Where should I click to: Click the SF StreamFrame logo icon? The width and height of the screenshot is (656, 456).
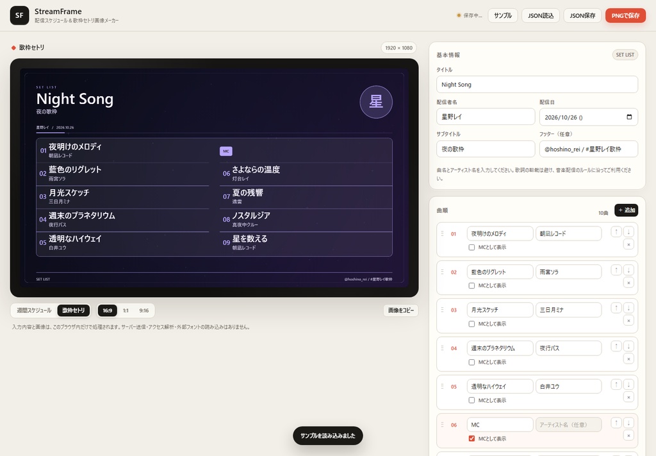[x=19, y=15]
